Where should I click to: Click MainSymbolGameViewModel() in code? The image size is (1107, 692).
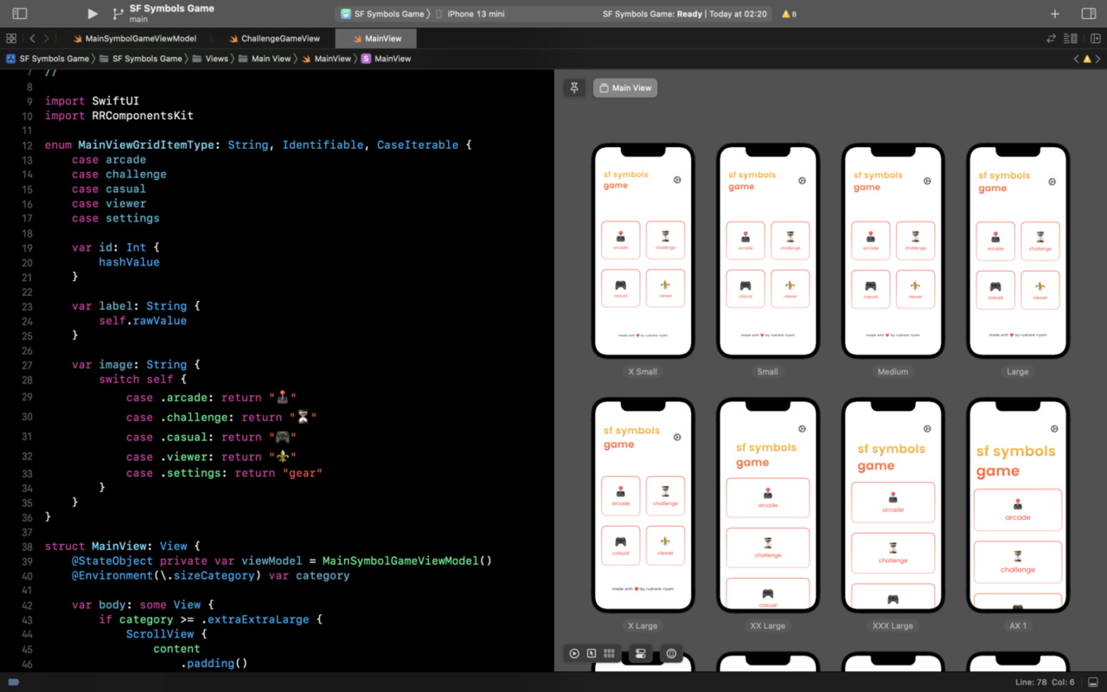[407, 561]
